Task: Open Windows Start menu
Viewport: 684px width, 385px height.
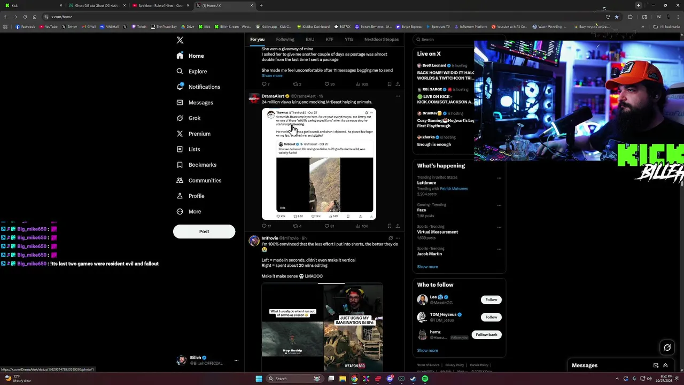Action: pyautogui.click(x=259, y=379)
